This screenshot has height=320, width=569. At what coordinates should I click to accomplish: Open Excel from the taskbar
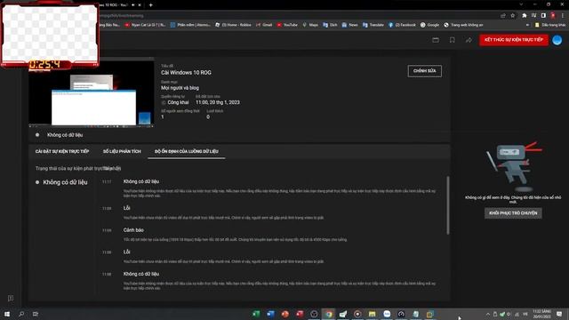tap(256, 314)
